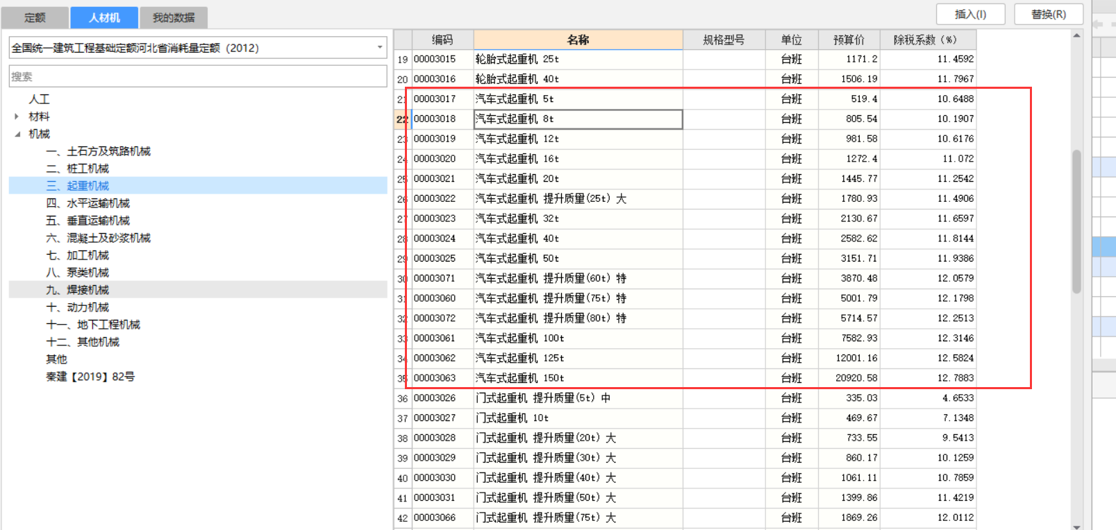Click the 单位 column header

coord(792,40)
